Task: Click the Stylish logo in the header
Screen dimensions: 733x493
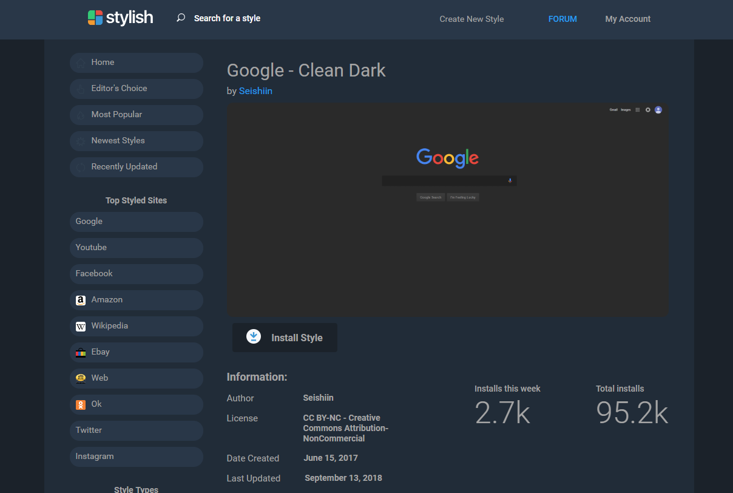Action: point(120,18)
